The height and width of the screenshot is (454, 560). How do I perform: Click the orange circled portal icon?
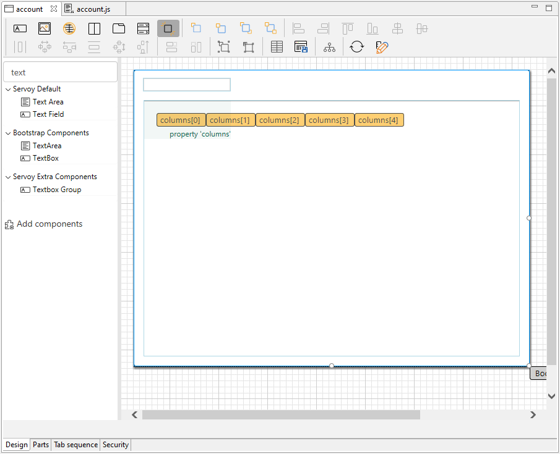[69, 28]
